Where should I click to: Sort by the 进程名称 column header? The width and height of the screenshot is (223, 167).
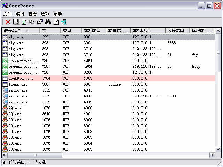click(21, 31)
